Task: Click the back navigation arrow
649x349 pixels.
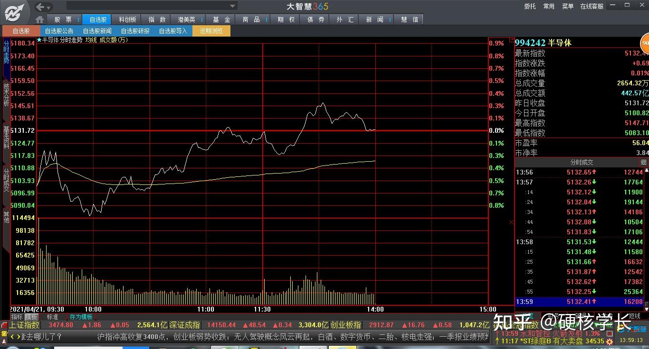Action: click(x=40, y=7)
